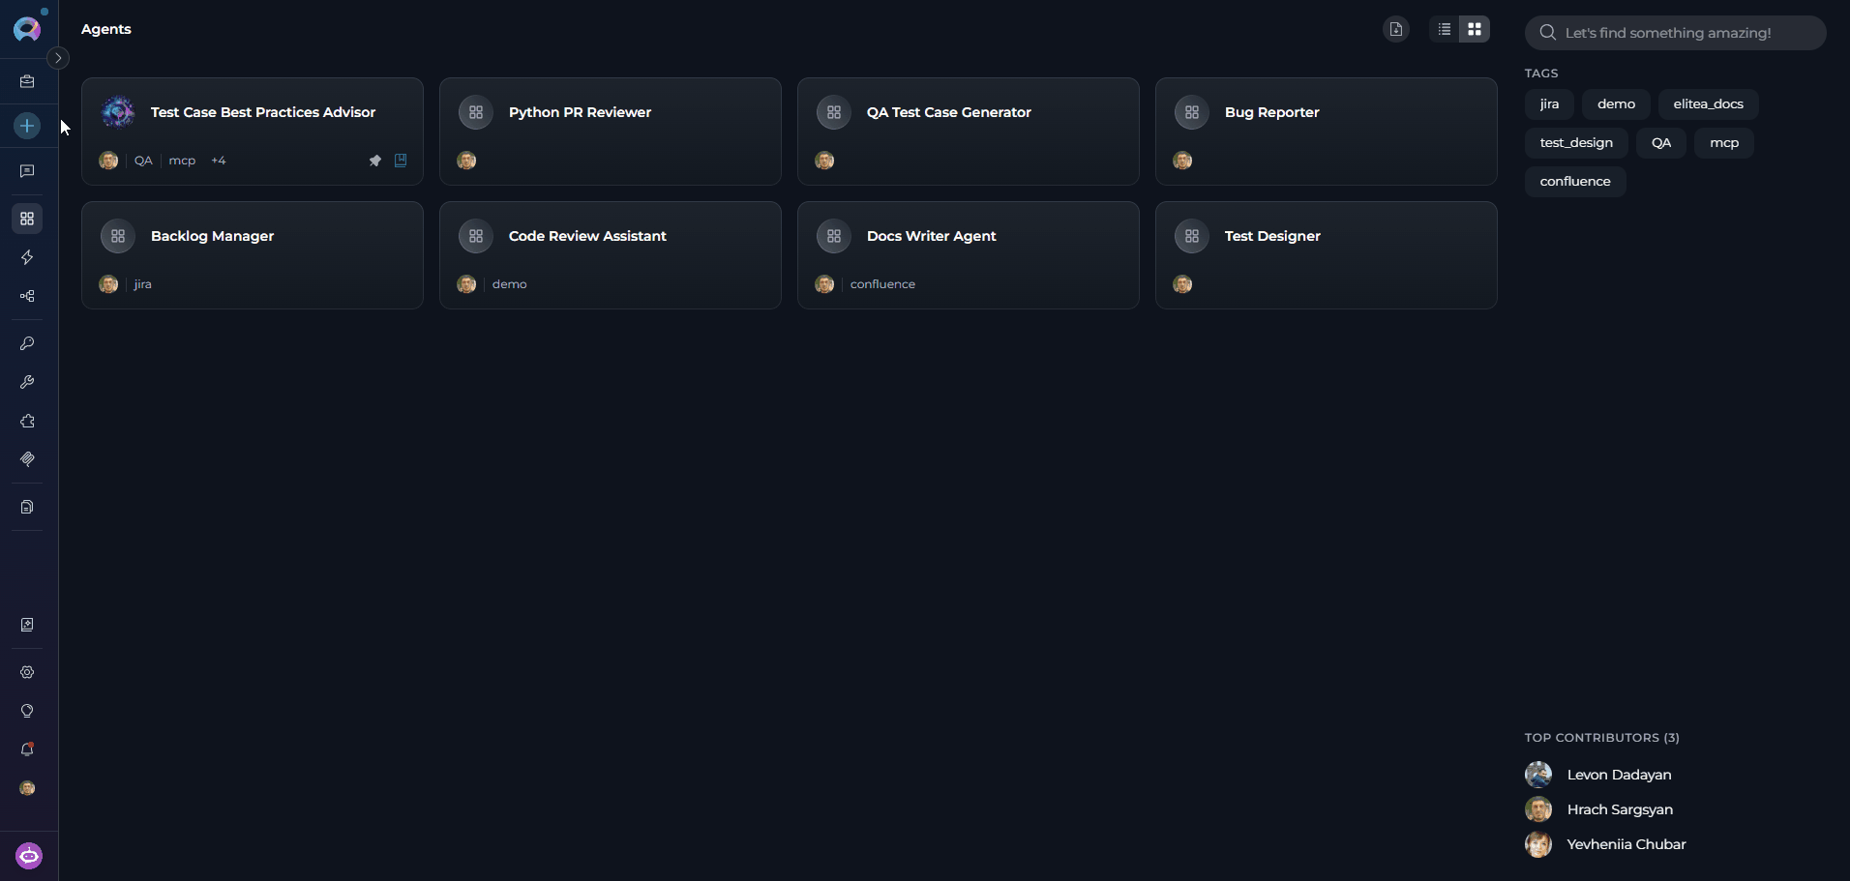Open the Bug Reporter agent card
The image size is (1850, 881).
(1327, 132)
